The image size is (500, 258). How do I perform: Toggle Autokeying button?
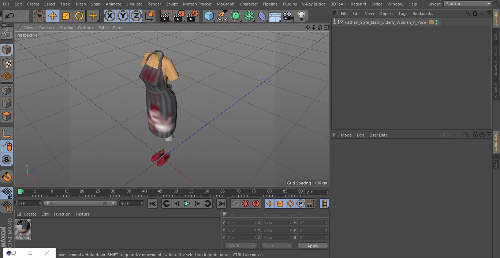246,203
